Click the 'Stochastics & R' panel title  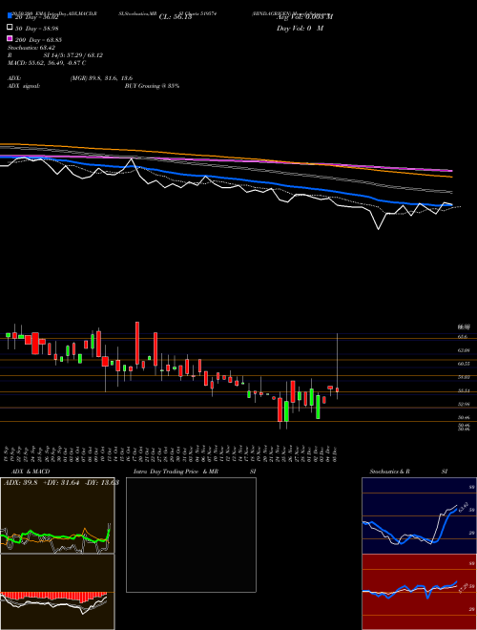(x=389, y=472)
